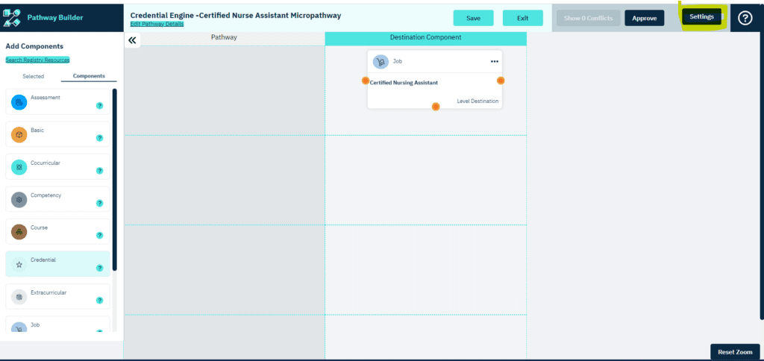Click the Add Components heading

tap(34, 46)
